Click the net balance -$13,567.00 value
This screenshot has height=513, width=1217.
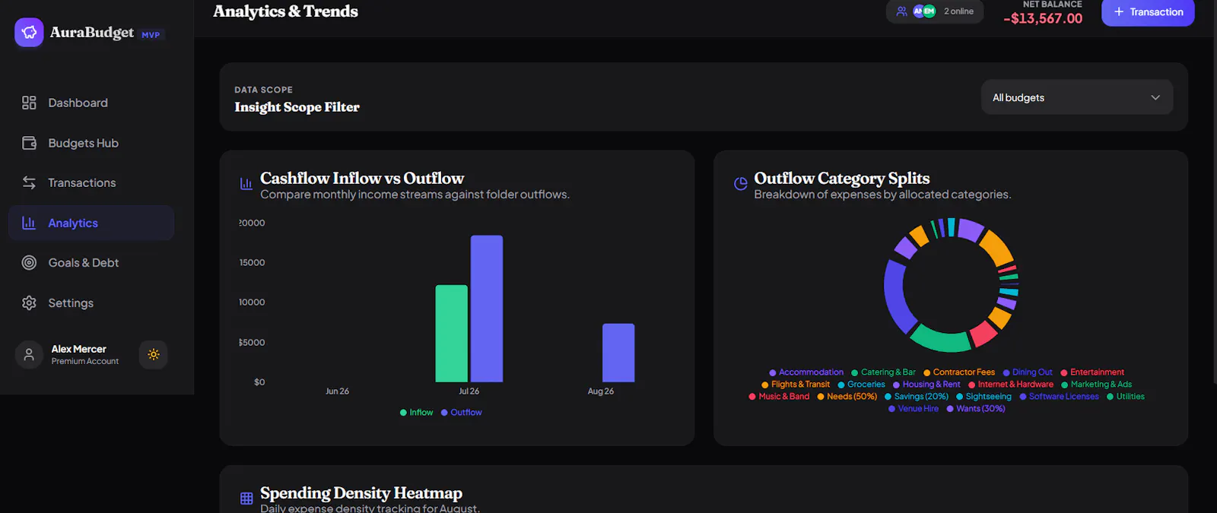(x=1043, y=18)
